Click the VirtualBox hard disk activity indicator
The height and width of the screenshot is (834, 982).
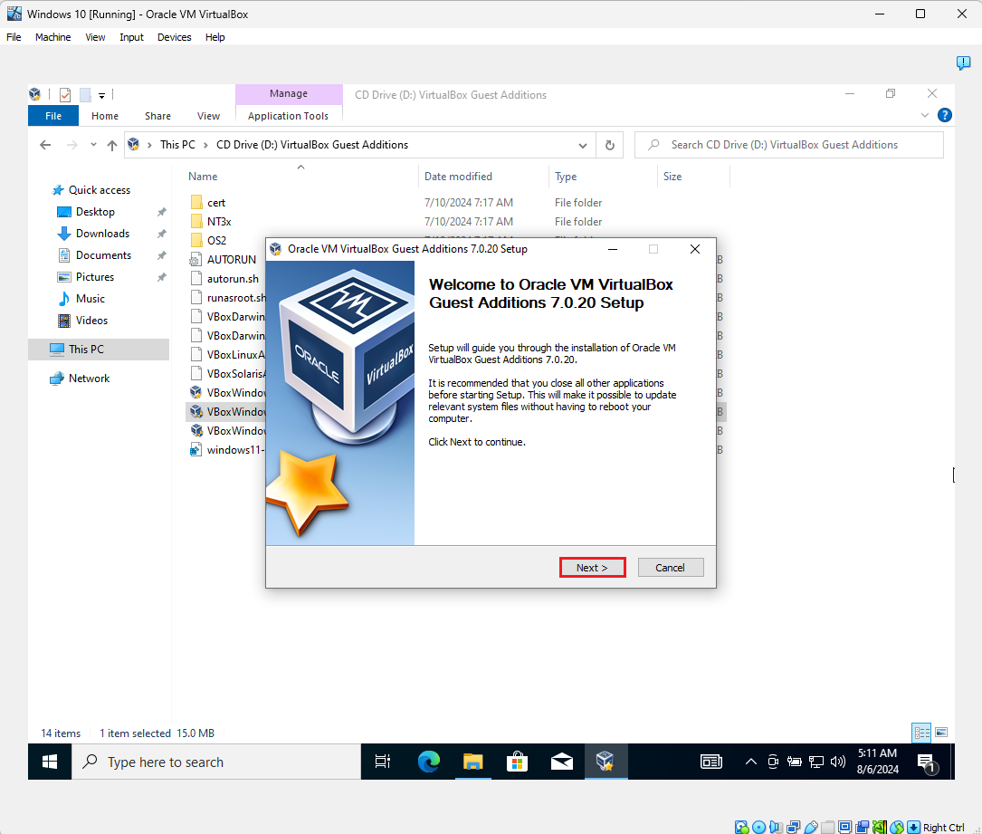pos(741,827)
